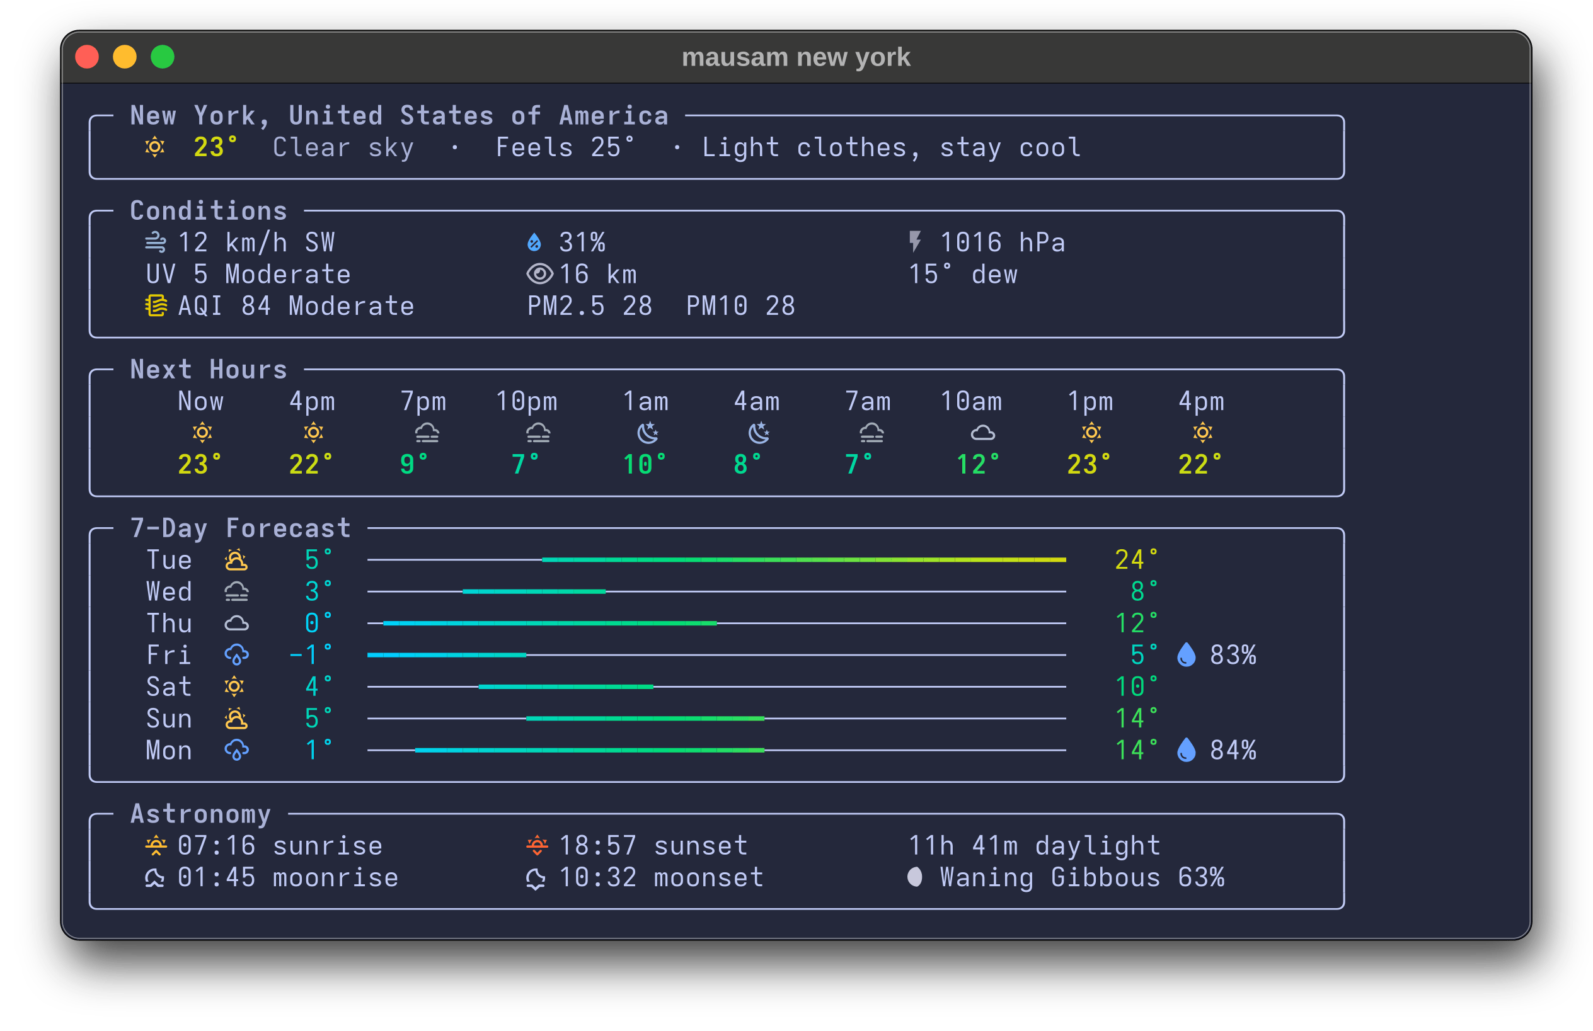Click the visibility eye icon beside 16 km

click(x=539, y=273)
